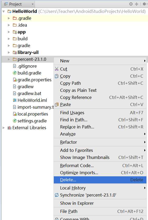Screen dimensions: 148x220
Task: Click the Synchronize refresh icon
Action: coord(57,195)
